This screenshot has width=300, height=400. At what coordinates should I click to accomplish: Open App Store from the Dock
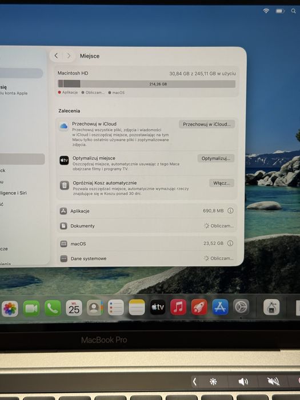220,307
